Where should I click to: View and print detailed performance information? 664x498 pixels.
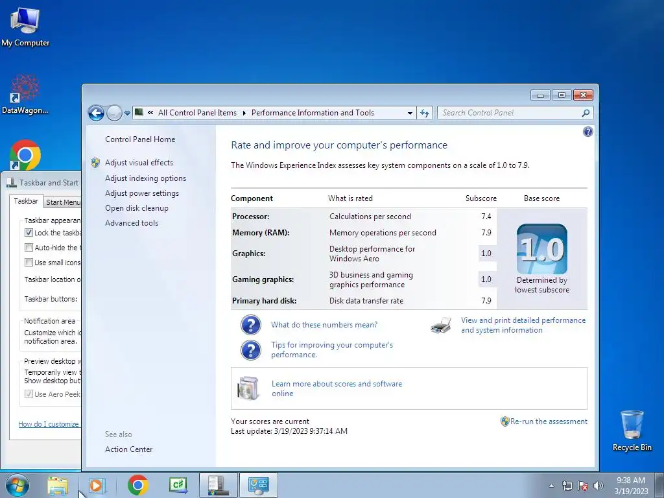[x=523, y=326]
